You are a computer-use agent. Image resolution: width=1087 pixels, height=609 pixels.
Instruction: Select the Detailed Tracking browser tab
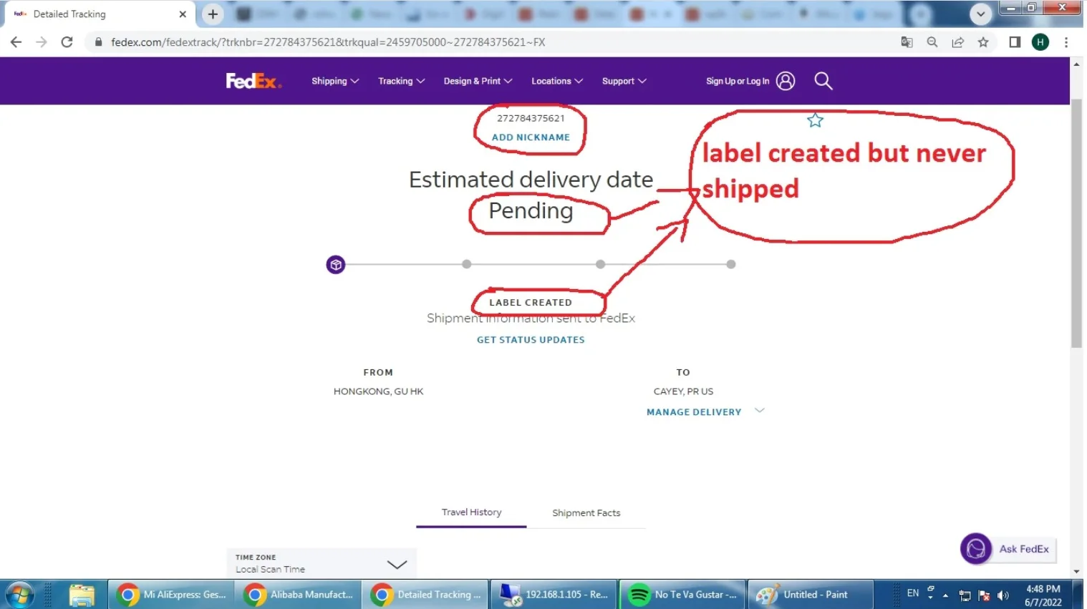[x=100, y=14]
